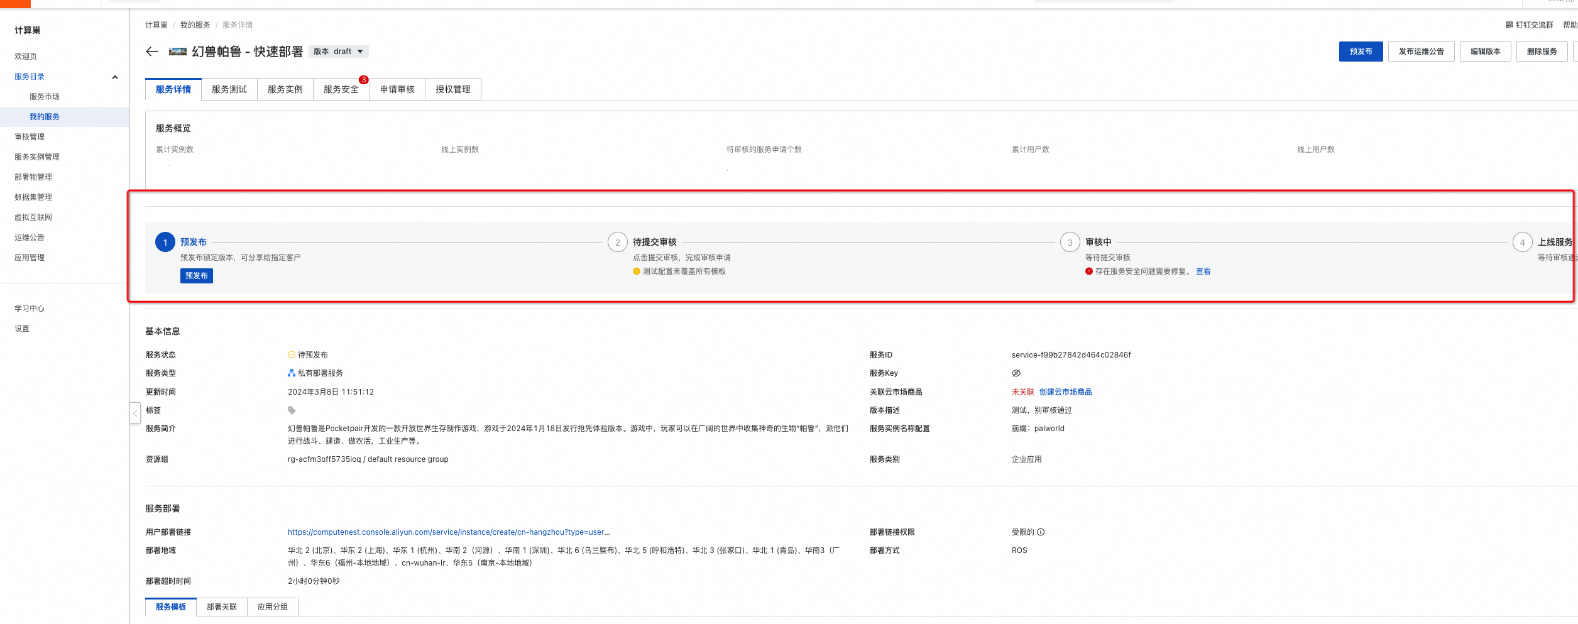Open 运维公告 in the left sidebar
This screenshot has width=1578, height=624.
(x=30, y=238)
